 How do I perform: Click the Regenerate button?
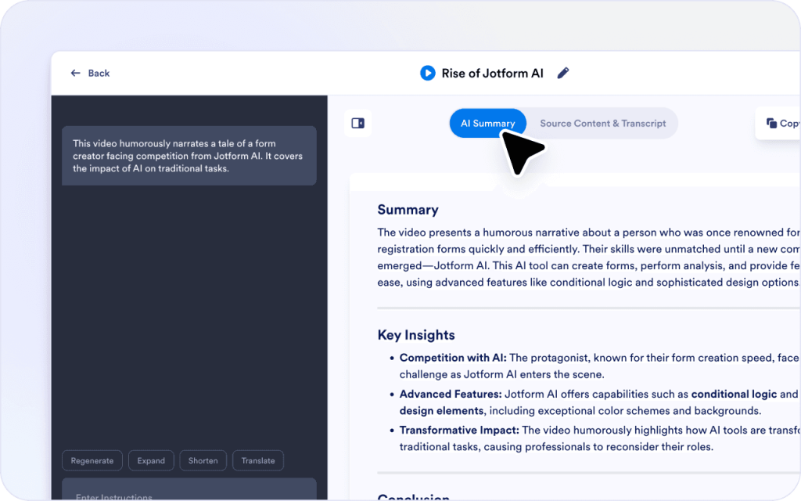pos(92,460)
